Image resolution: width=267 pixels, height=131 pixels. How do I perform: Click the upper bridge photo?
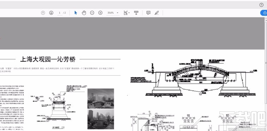coord(101,99)
